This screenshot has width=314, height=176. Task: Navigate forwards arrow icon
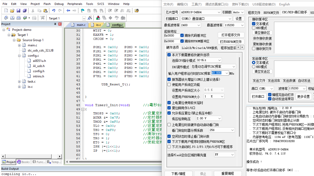click(74, 11)
